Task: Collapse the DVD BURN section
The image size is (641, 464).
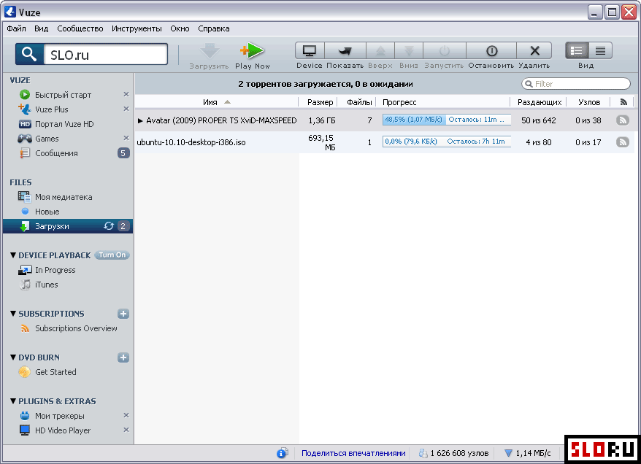Action: pos(13,357)
